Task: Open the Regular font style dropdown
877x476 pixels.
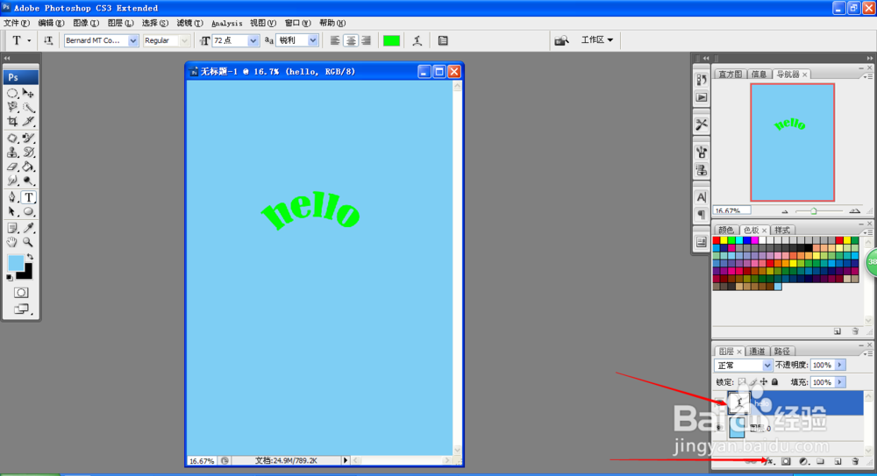Action: point(184,40)
